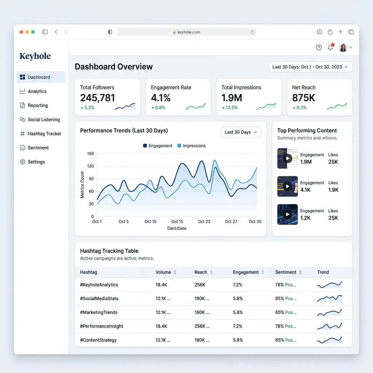Select the #MarketingTrends hashtag
Viewport: 373px width, 373px height.
(x=98, y=312)
